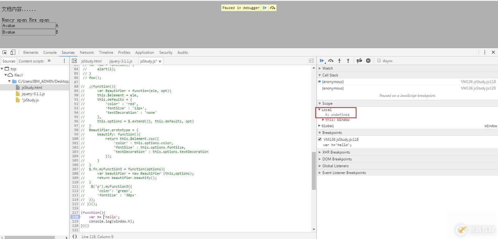Screen dimensions: 498x239
Task: Open the Application tab
Action: pos(144,53)
